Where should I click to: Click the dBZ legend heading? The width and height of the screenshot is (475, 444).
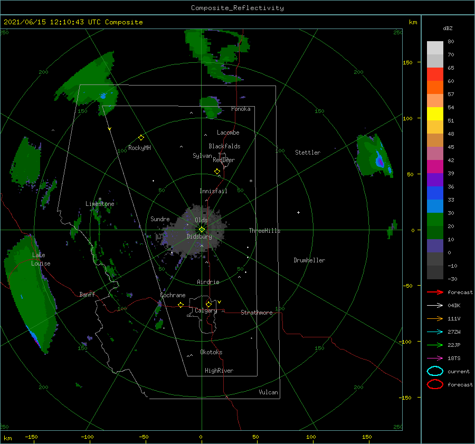point(448,29)
